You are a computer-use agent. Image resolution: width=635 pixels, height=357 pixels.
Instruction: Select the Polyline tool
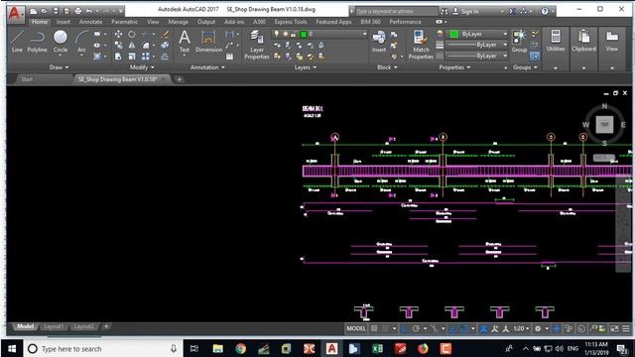point(37,41)
